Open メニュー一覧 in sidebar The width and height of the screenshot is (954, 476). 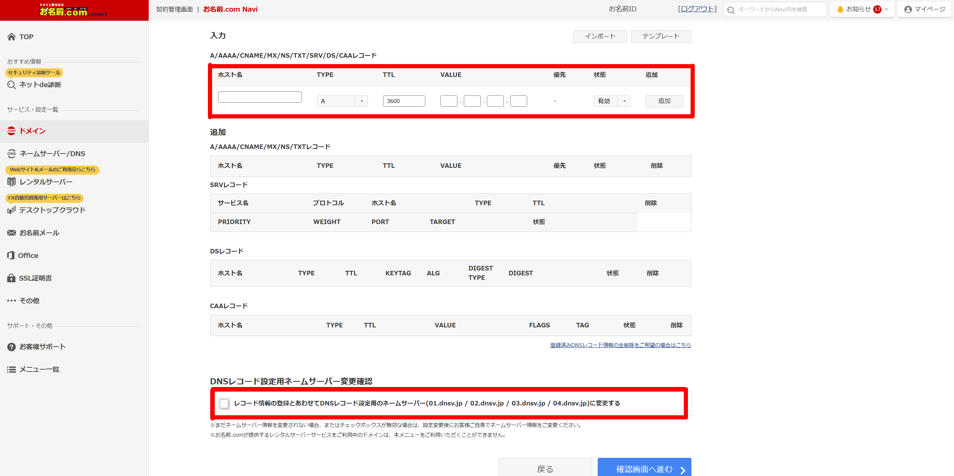coord(39,369)
